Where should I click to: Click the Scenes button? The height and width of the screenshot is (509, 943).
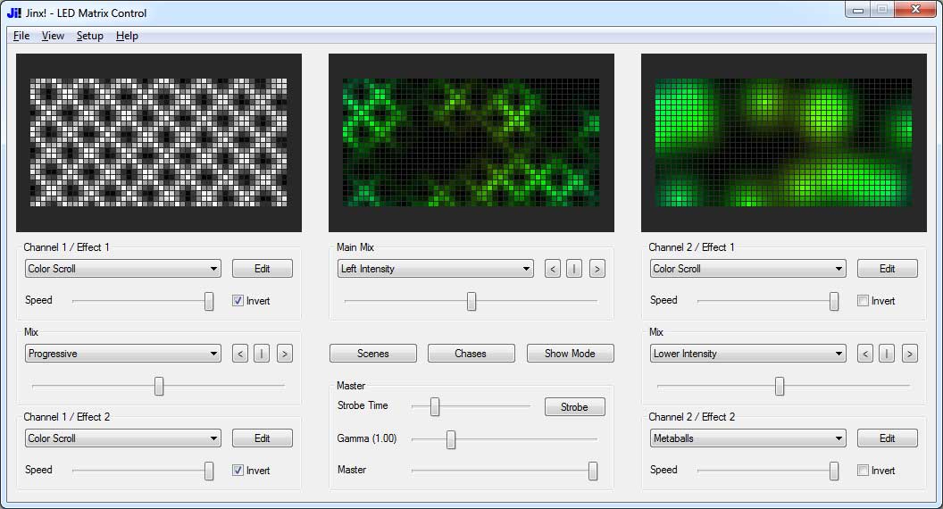coord(373,354)
